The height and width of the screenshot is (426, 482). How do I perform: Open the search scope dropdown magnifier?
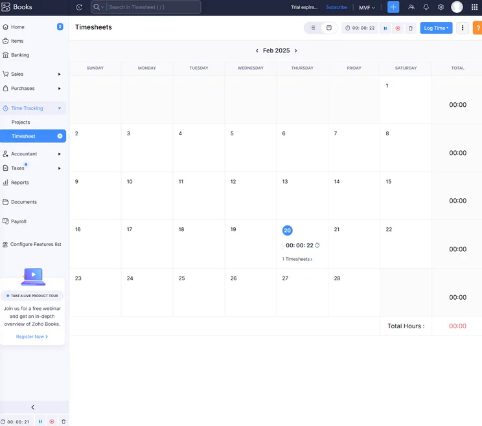pyautogui.click(x=98, y=7)
